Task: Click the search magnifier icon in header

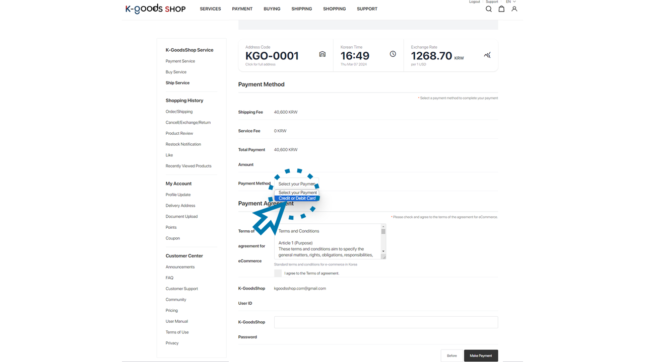Action: pos(488,9)
